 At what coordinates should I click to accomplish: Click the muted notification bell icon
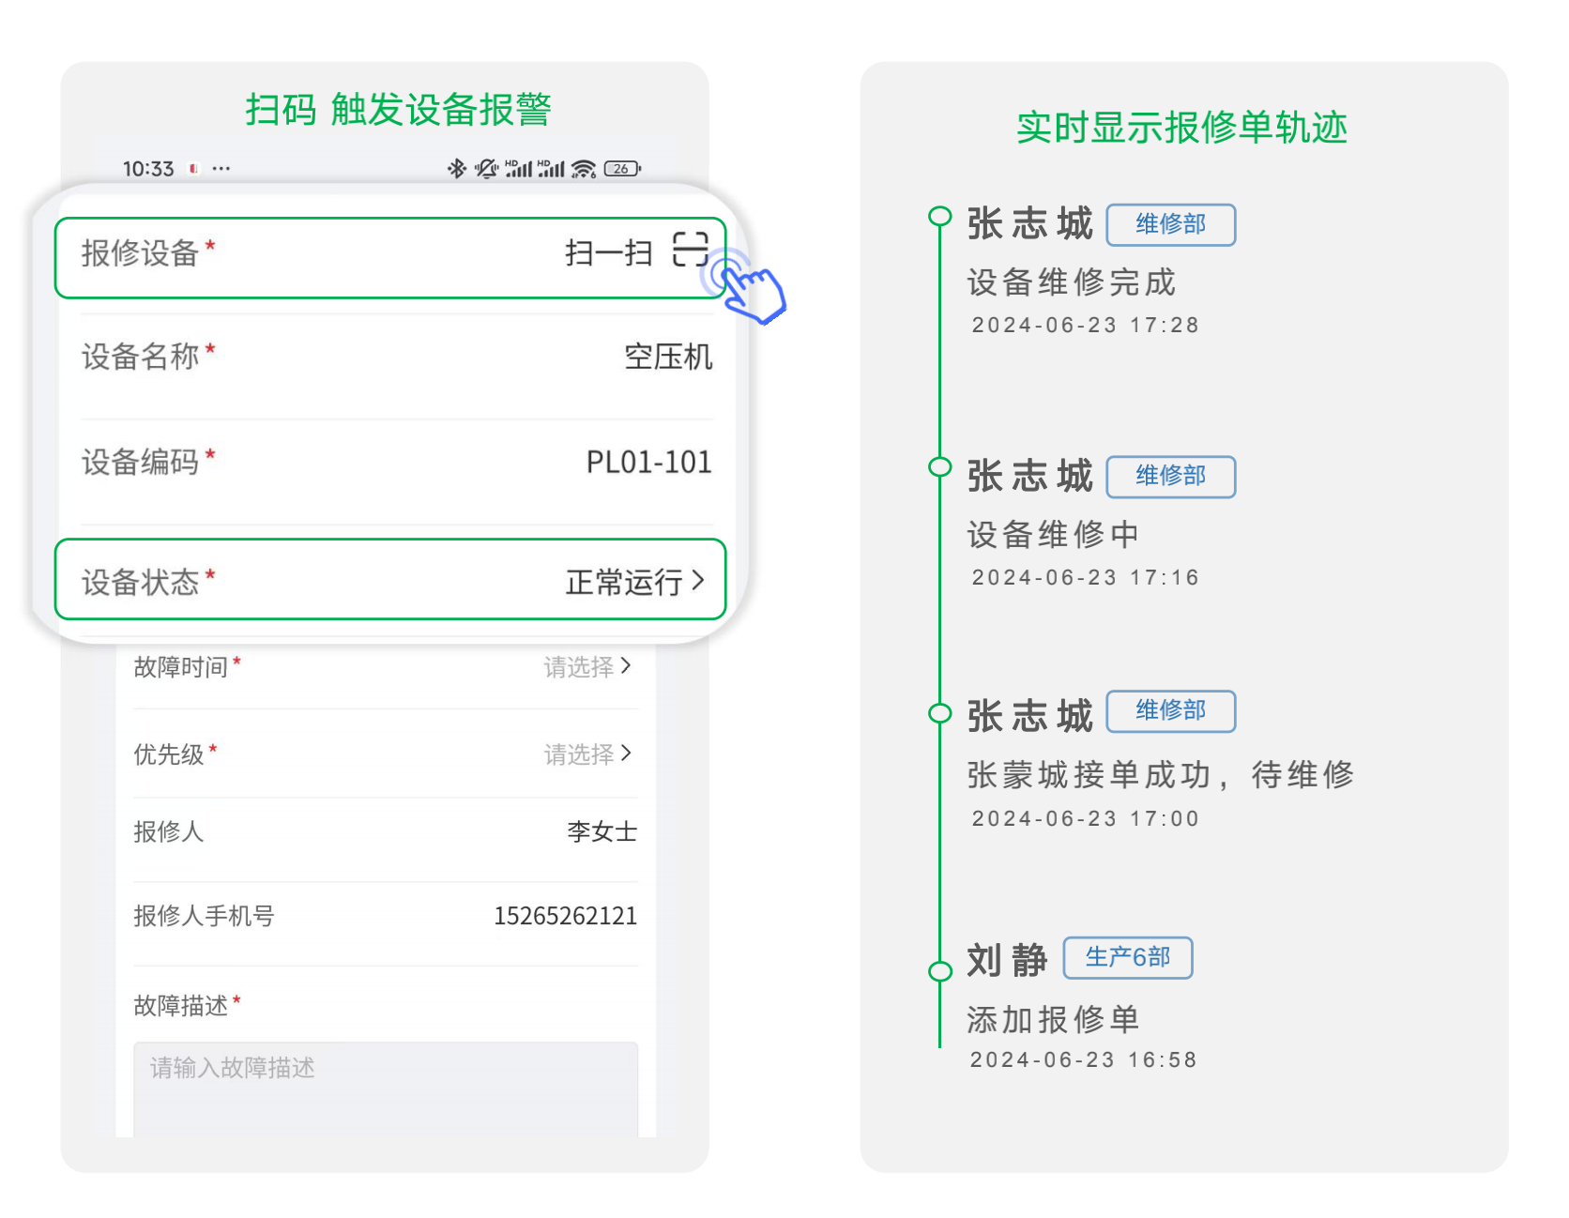486,169
